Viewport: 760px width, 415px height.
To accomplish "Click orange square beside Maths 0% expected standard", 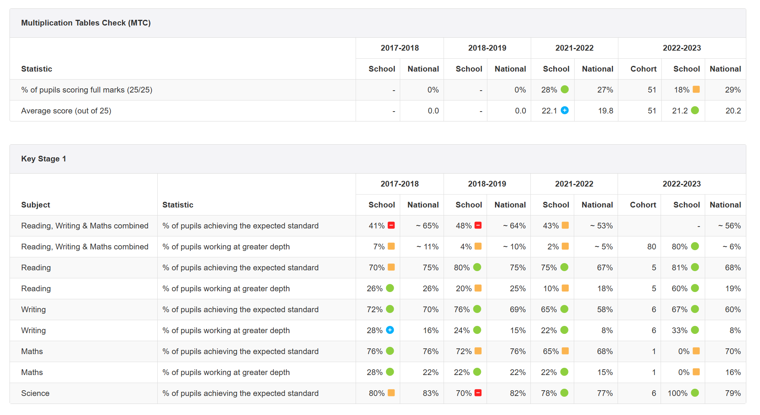I will tap(696, 351).
